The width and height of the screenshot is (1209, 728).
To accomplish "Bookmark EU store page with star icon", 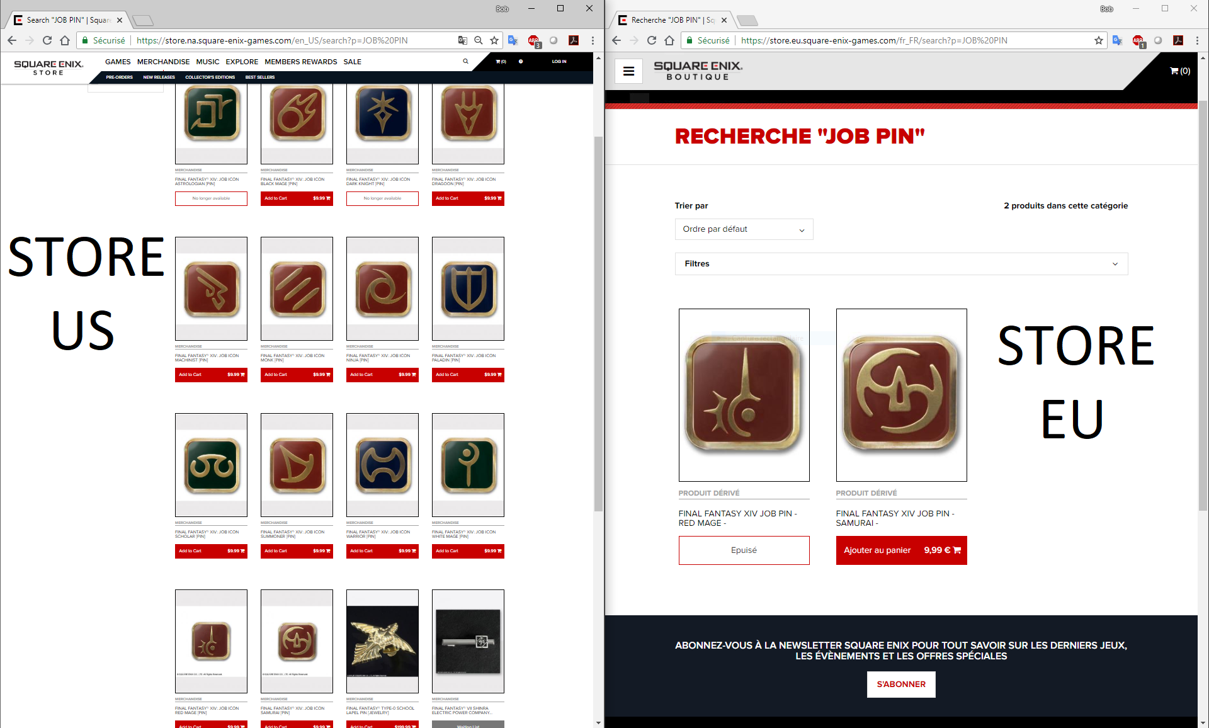I will click(x=1099, y=40).
